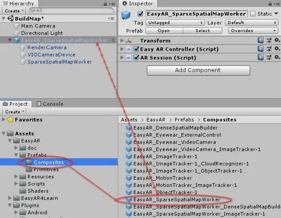Open prefab via arrow on EasyAR_SparseSpatialMapWorker row

point(113,40)
